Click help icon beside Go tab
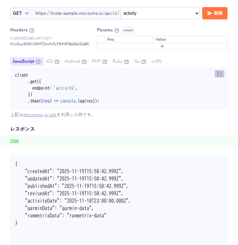Viewport: 238px width, 245px height. (144, 62)
